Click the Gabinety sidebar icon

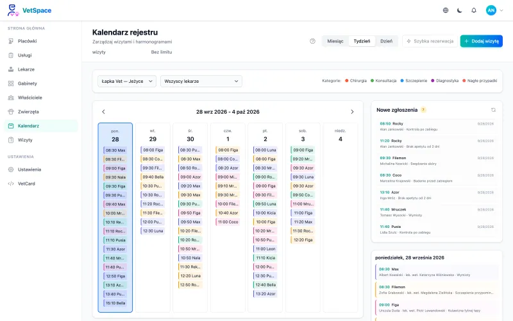11,83
